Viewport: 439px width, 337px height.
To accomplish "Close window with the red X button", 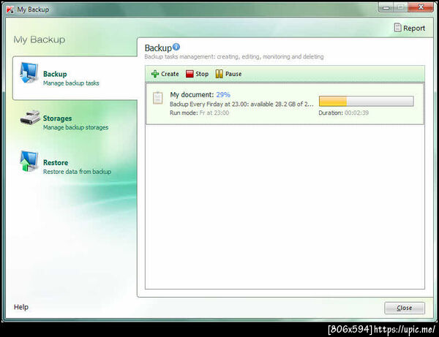I will pyautogui.click(x=421, y=7).
